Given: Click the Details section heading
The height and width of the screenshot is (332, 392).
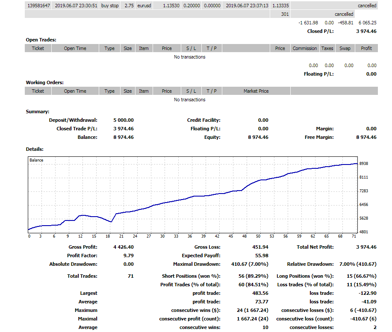Looking at the screenshot, I should coord(35,149).
